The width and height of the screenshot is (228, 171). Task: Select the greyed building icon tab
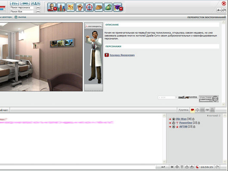pyautogui.click(x=213, y=110)
